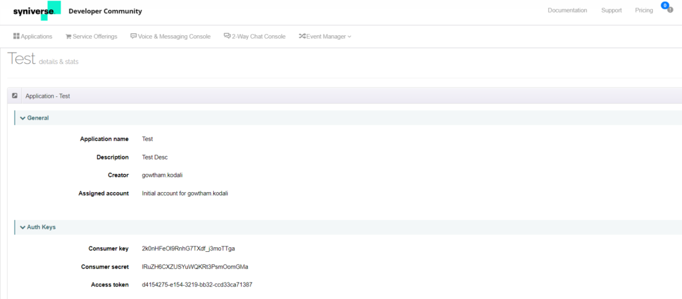This screenshot has height=299, width=682.
Task: Open the Pricing link
Action: point(643,11)
